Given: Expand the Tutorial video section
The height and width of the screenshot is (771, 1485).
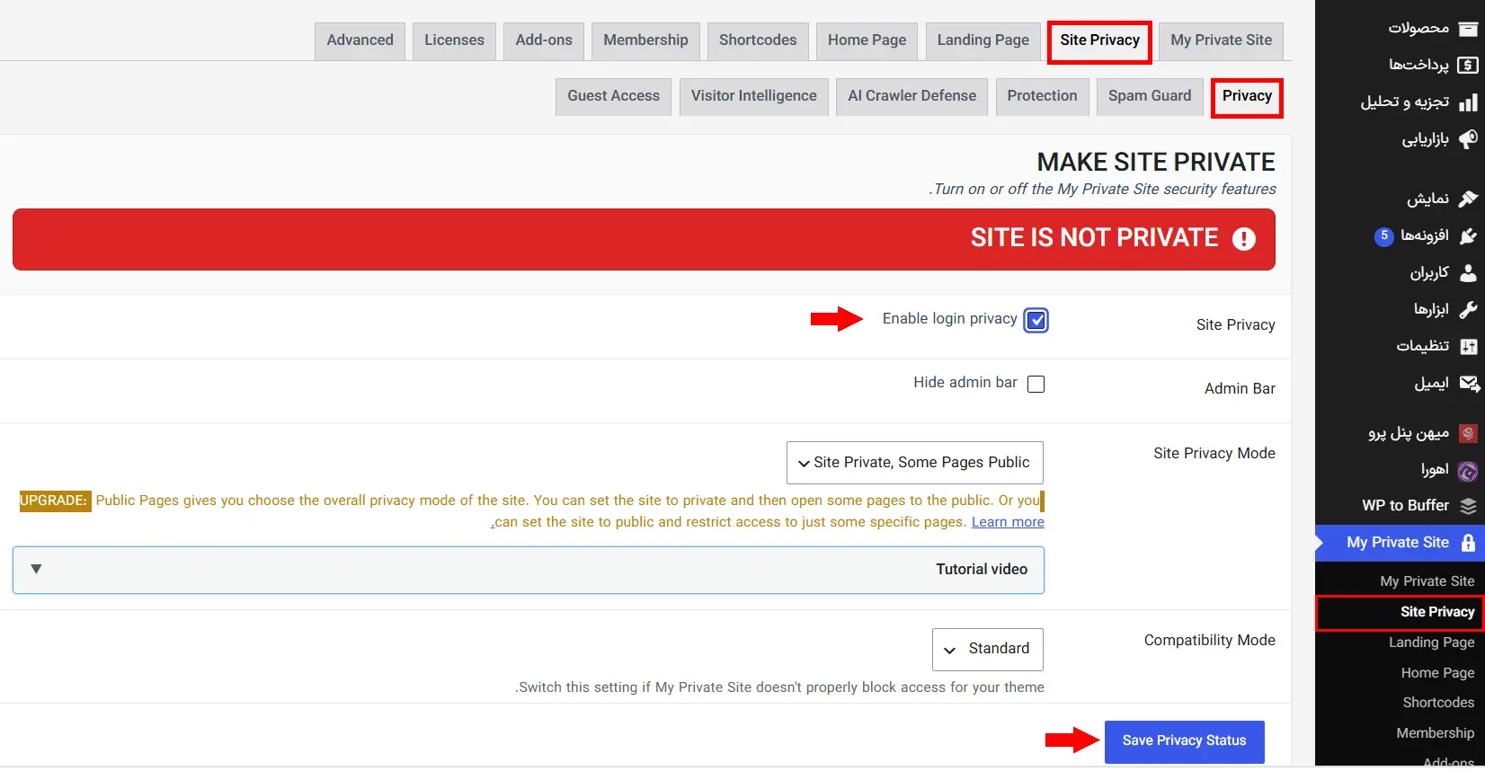Looking at the screenshot, I should click(x=529, y=570).
